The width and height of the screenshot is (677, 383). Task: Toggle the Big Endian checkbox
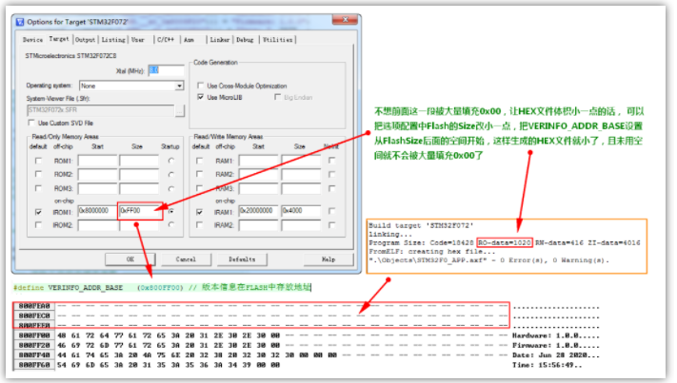[x=278, y=97]
